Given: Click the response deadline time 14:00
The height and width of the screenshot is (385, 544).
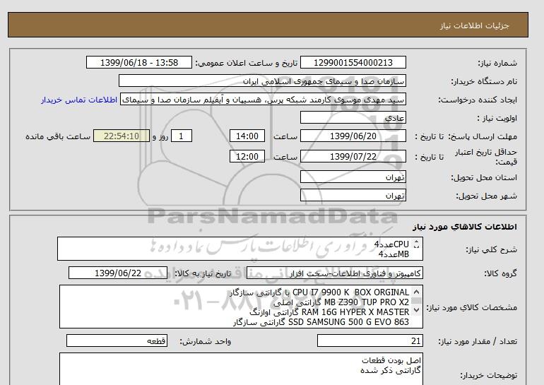Looking at the screenshot, I should [248, 136].
